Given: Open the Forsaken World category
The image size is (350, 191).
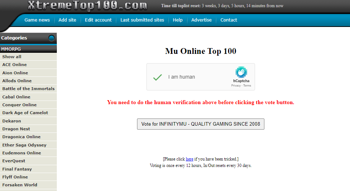Looking at the screenshot, I should [28, 185].
